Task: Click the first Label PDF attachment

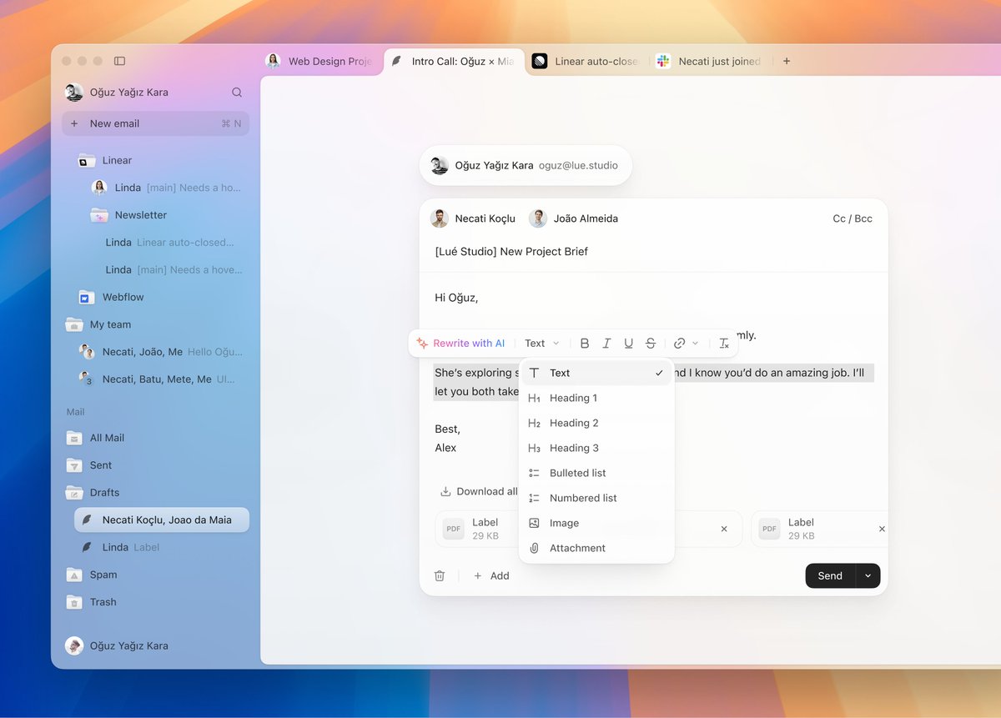Action: pos(477,529)
